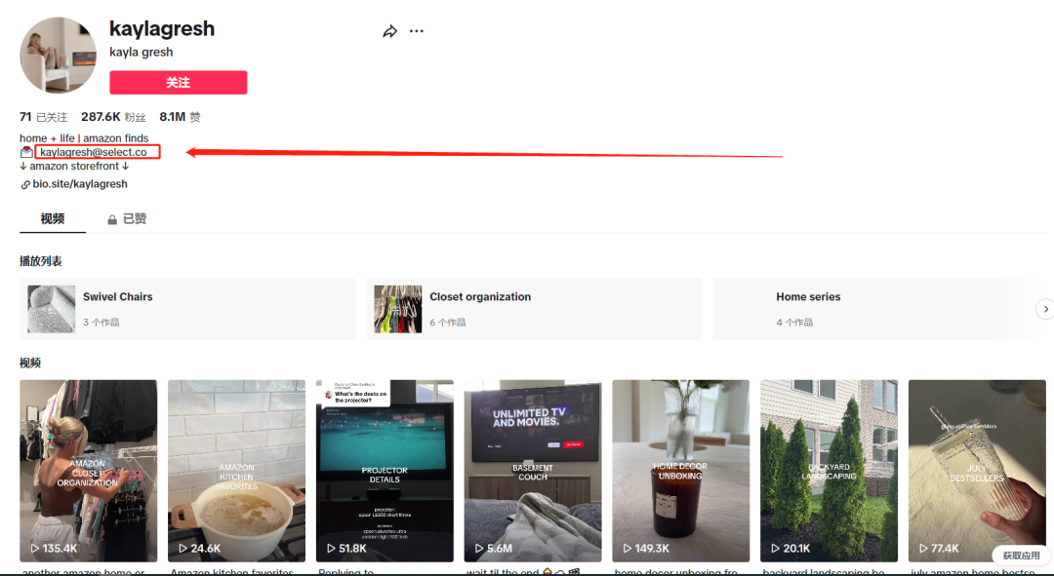Open the Backyard Landscaping video
Image resolution: width=1054 pixels, height=576 pixels.
(829, 470)
